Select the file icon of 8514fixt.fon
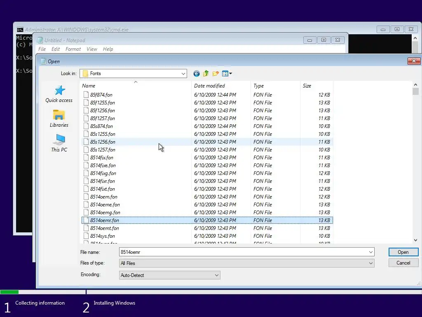Screen dimensions: 422x317 click(86, 188)
